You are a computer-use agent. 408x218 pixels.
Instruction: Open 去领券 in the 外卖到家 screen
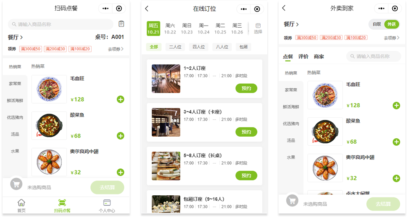391,38
